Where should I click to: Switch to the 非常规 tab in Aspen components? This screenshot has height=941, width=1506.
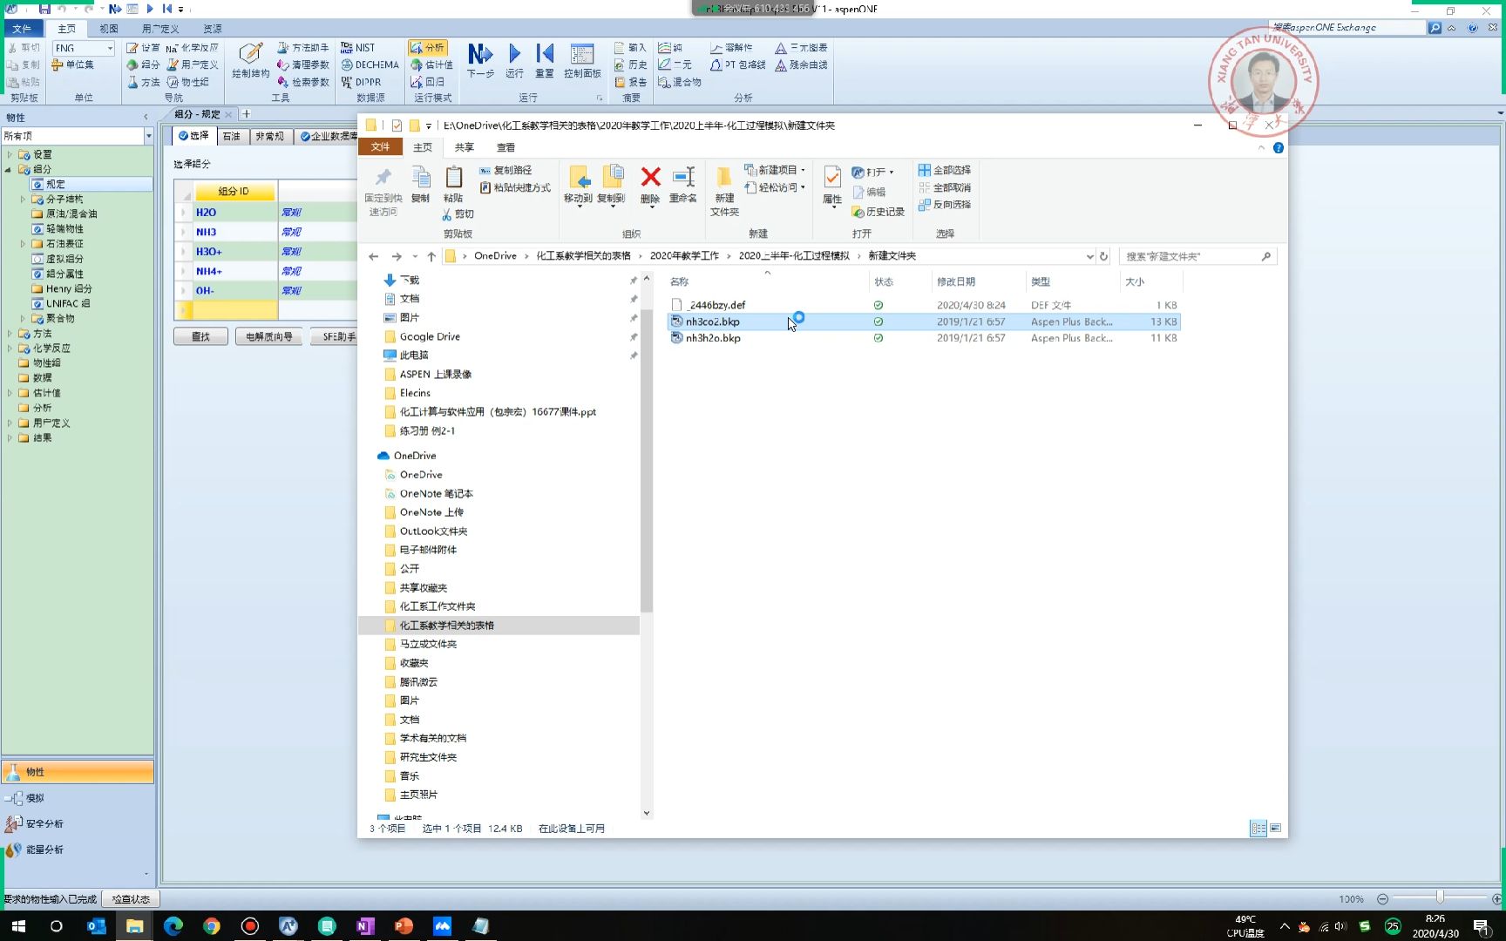coord(269,136)
